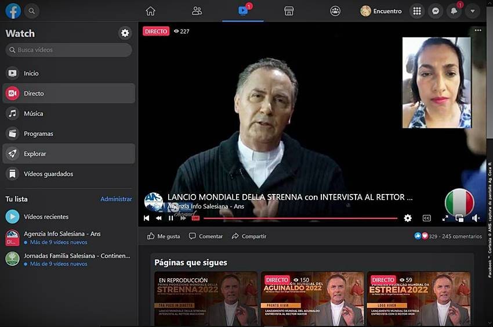Go to the Home tab icon
The width and height of the screenshot is (493, 327).
pos(150,11)
